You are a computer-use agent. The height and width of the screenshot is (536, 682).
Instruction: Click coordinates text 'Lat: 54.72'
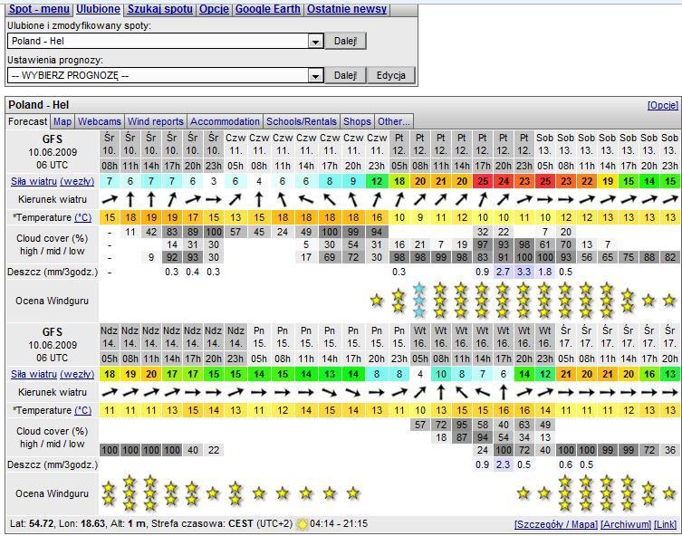click(x=33, y=524)
